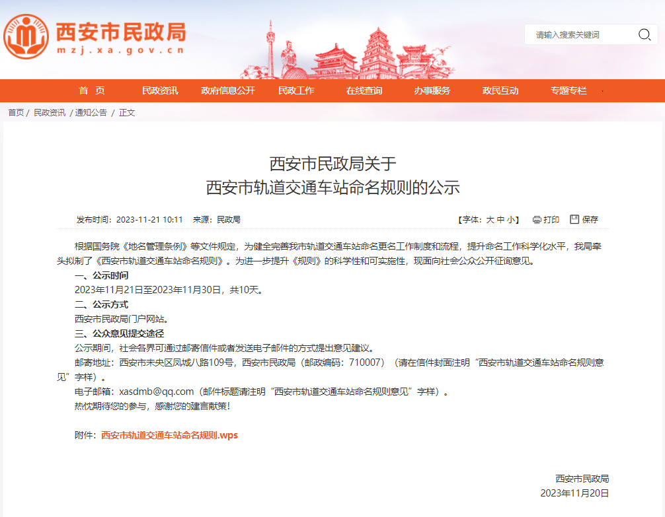Click the save disk icon beside 保存

(574, 219)
